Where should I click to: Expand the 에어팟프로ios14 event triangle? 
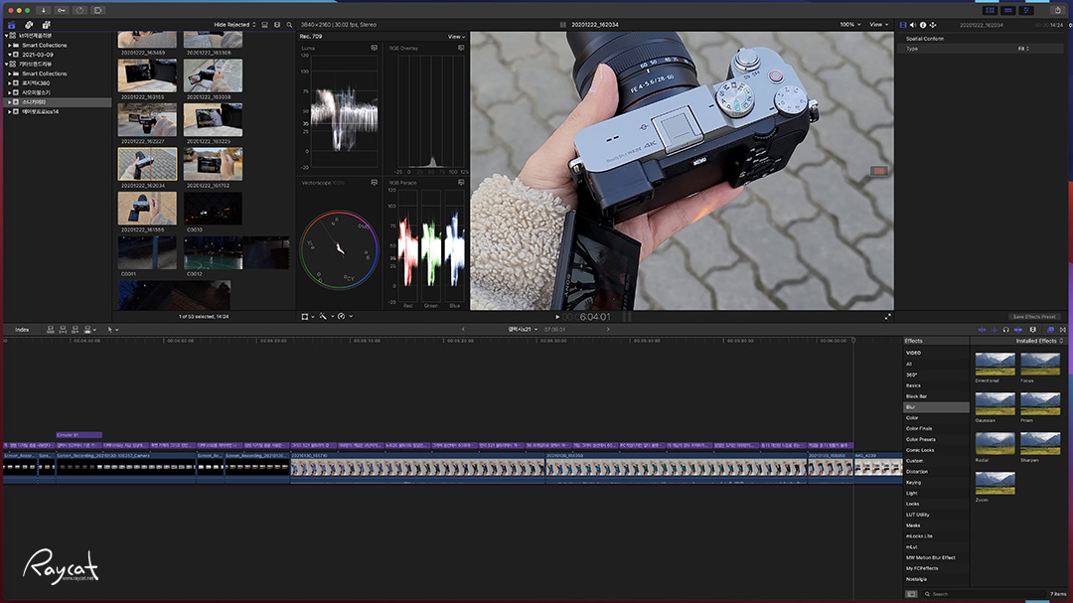pyautogui.click(x=10, y=111)
